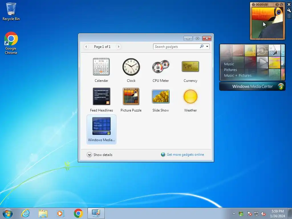This screenshot has width=292, height=219.
Task: Open Music + Pictures in Media Center gadget
Action: [238, 75]
